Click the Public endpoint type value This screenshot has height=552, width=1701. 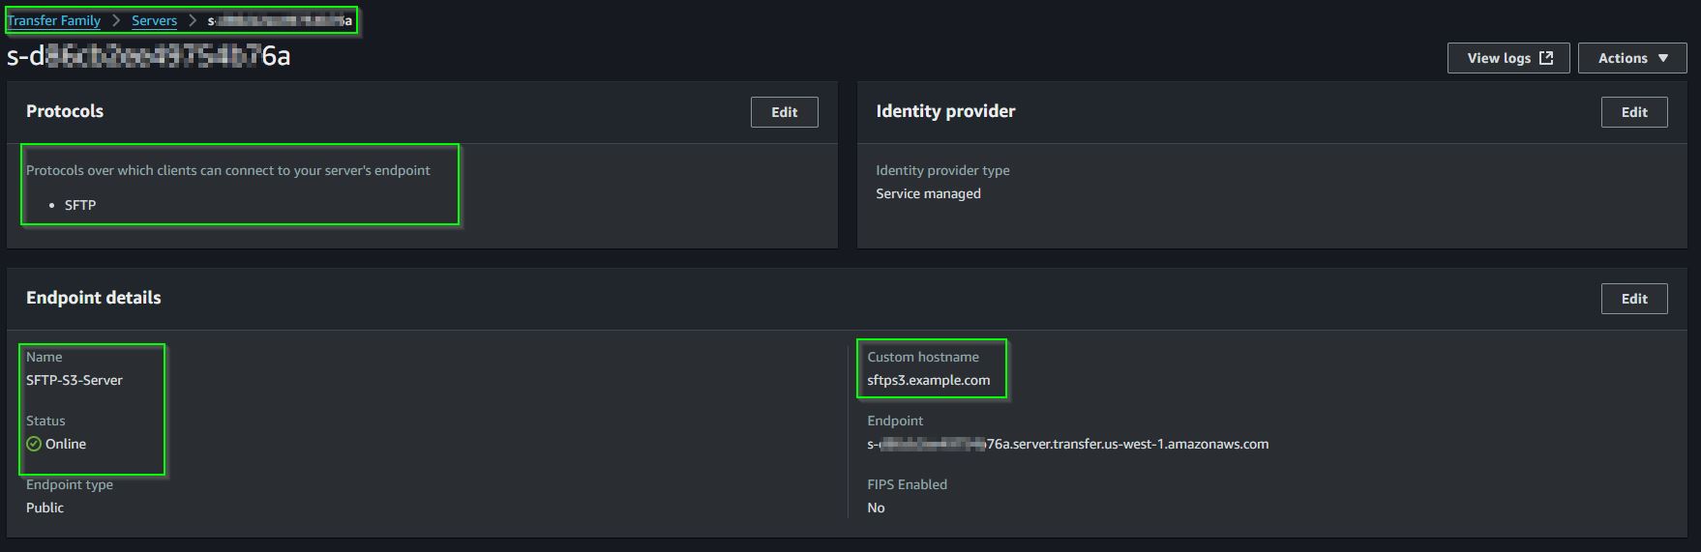click(x=45, y=508)
